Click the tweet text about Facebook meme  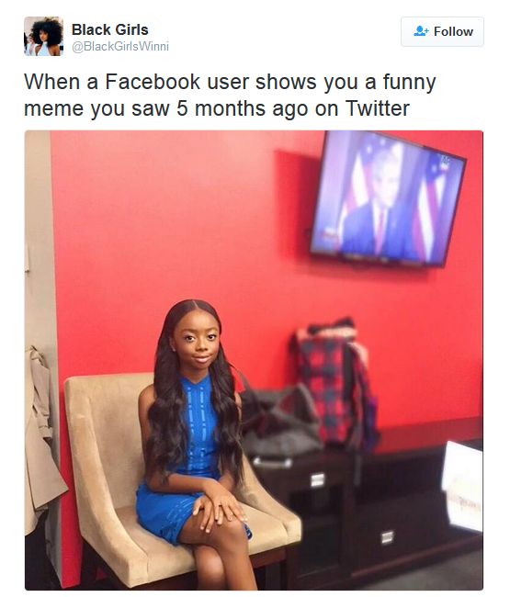click(230, 96)
